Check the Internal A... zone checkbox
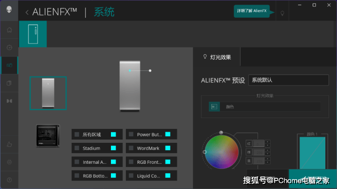This screenshot has width=337, height=189. coord(77,162)
